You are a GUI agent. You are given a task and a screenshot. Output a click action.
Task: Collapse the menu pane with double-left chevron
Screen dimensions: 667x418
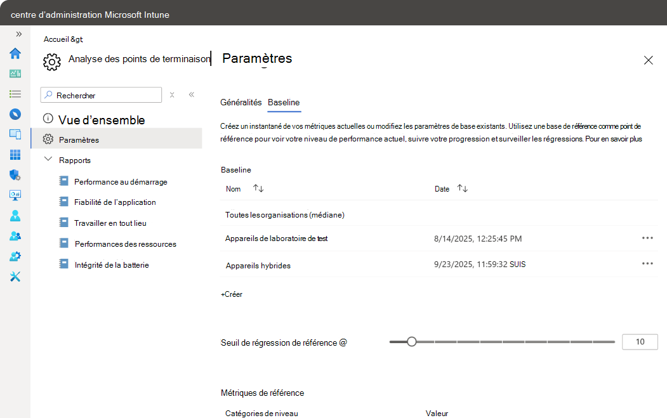click(x=192, y=95)
